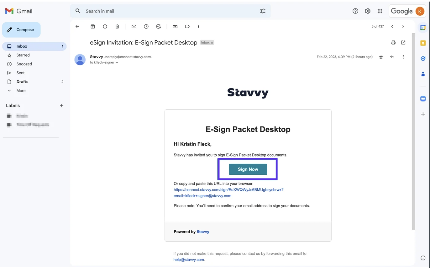Star this message from Stavvy

[381, 57]
